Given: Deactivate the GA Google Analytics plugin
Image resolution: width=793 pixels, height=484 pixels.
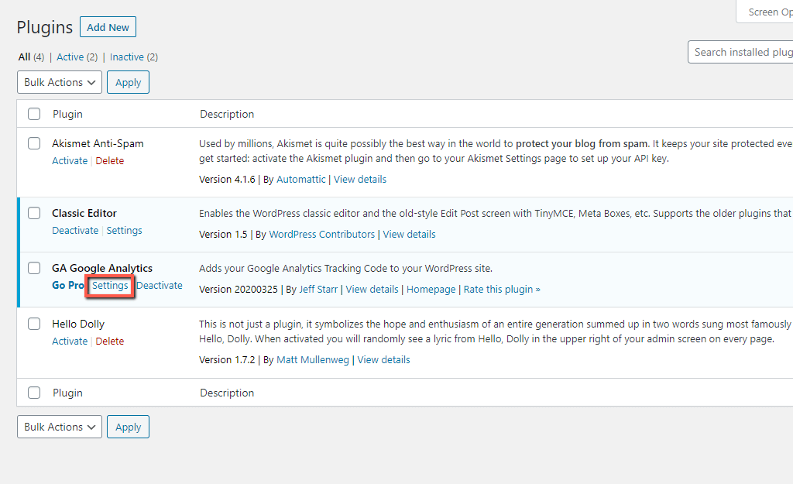Looking at the screenshot, I should [160, 285].
